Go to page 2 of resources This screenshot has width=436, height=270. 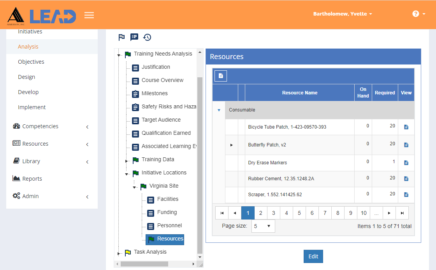pos(260,213)
